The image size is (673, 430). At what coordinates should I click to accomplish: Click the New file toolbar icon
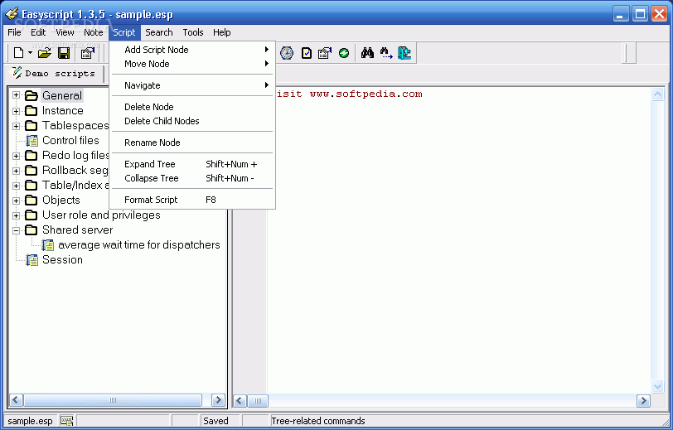[18, 53]
